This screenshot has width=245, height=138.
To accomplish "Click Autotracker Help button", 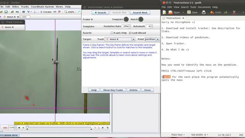I will (x=94, y=90).
